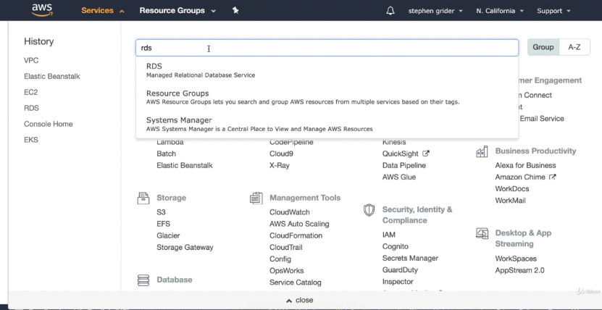Open Secrets Manager service

[411, 258]
